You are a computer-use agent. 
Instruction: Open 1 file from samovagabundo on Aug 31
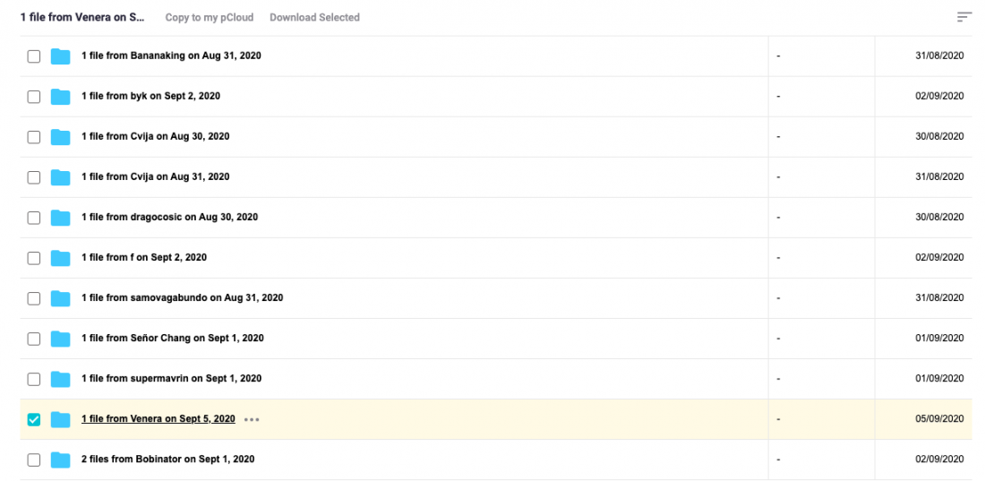click(182, 297)
